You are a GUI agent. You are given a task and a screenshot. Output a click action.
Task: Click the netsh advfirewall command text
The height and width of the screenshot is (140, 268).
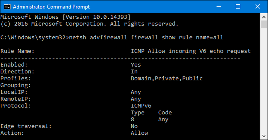[146, 37]
